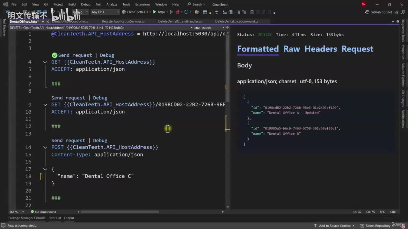Switch to the Request response tab
Screen dimensions: 408x229
(357, 49)
